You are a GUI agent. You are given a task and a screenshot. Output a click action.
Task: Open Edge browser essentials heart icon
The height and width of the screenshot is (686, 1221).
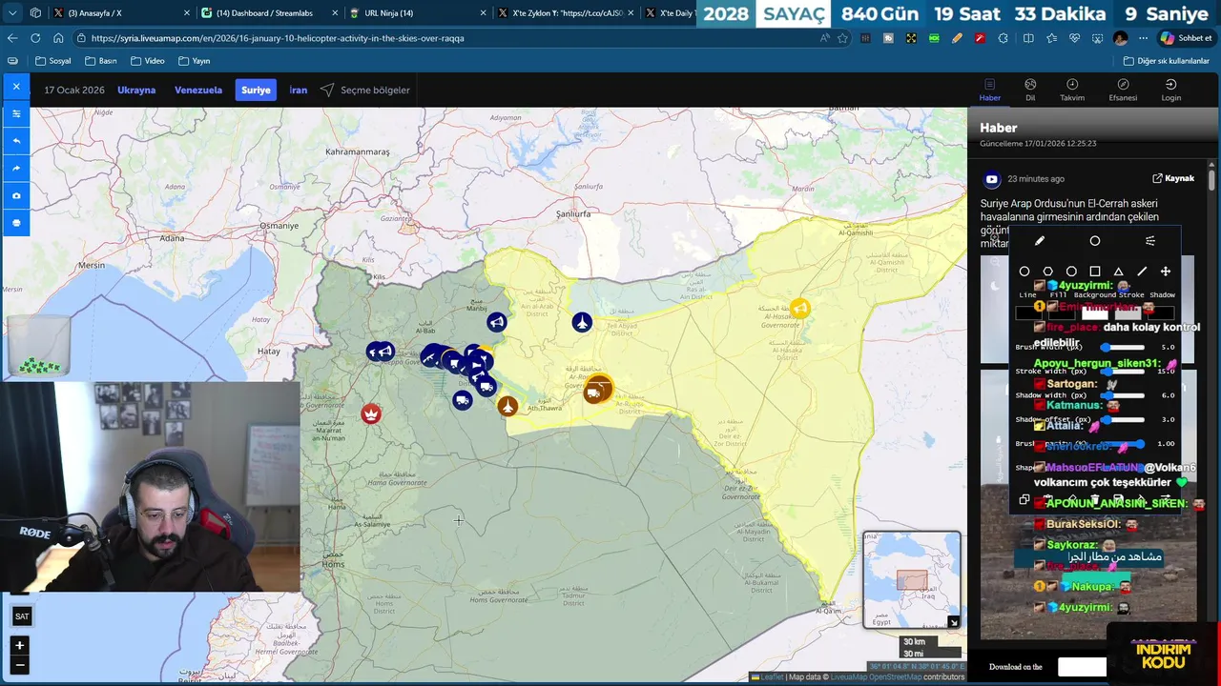point(1074,38)
